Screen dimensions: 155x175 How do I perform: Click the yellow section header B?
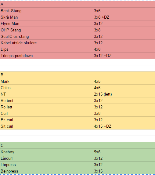pyautogui.click(x=46, y=75)
